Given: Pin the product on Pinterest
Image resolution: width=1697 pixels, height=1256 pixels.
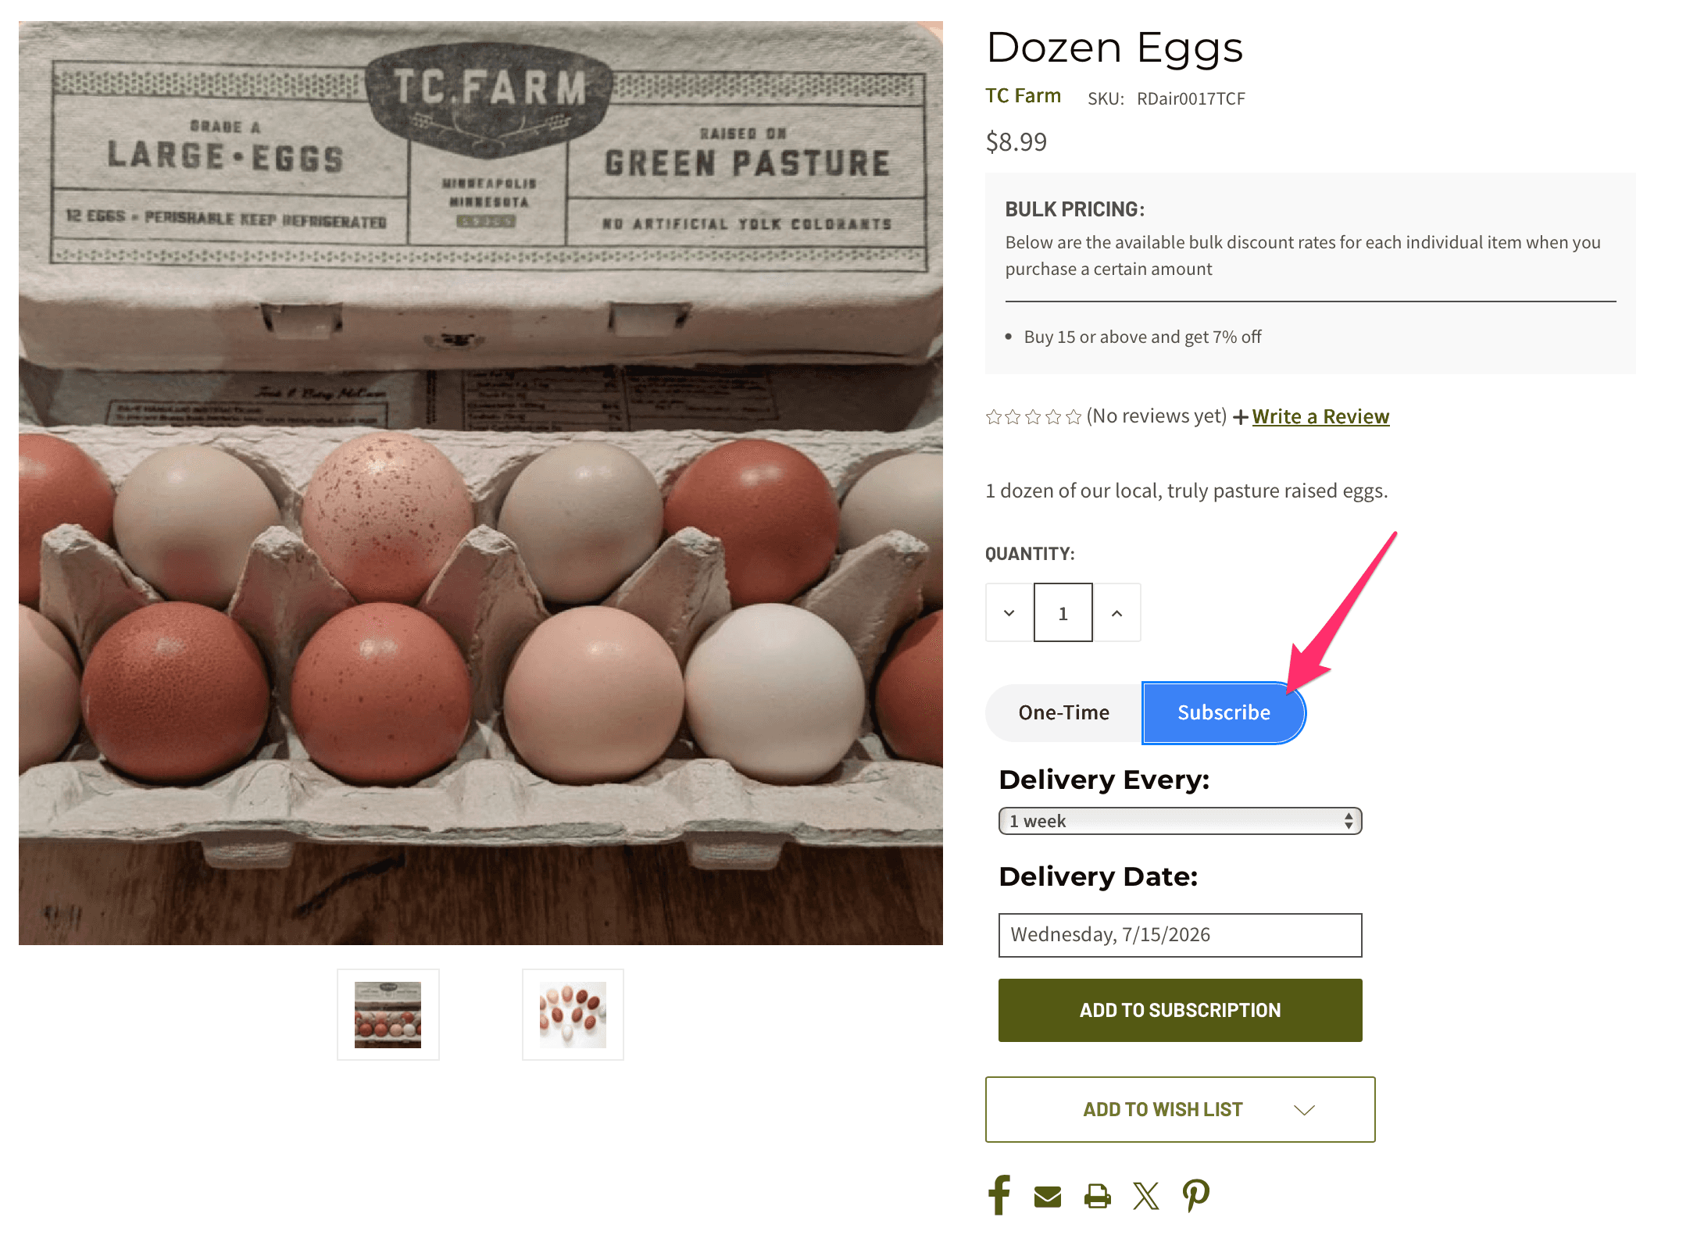Looking at the screenshot, I should [x=1196, y=1195].
